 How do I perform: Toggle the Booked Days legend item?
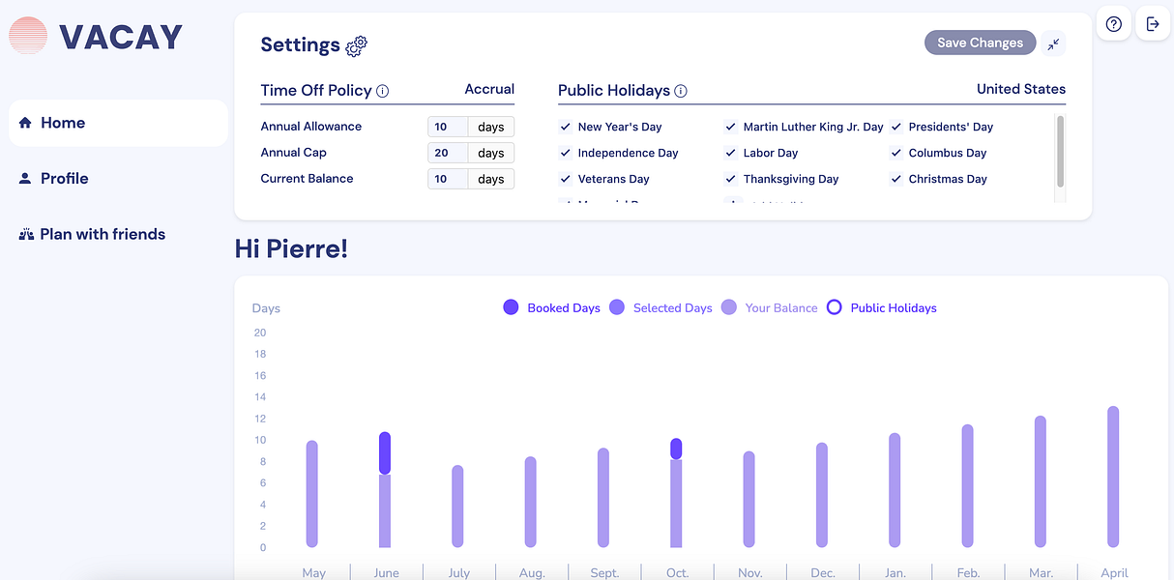click(552, 307)
